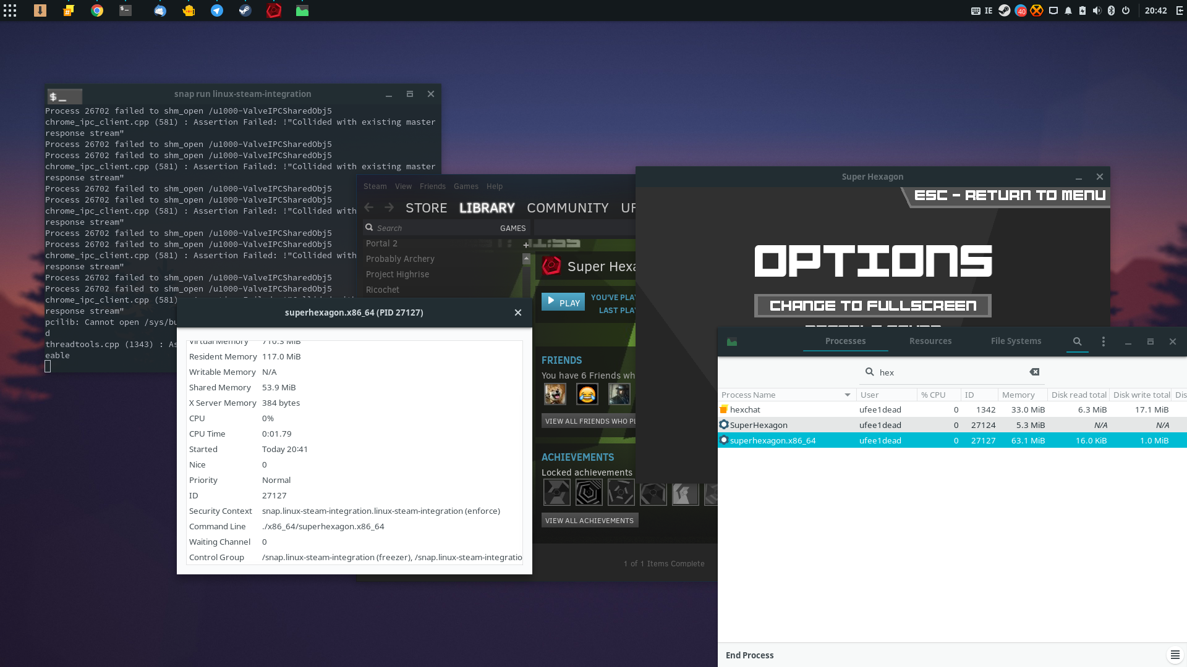Select Portal 2 in Steam games list

[381, 243]
